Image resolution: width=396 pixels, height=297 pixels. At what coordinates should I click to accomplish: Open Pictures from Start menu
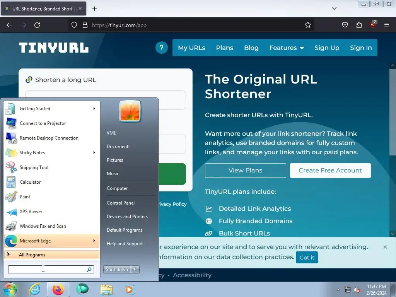coord(115,160)
